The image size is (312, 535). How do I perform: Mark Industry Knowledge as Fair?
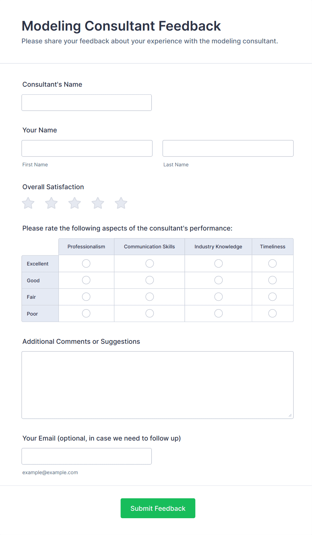coord(218,297)
